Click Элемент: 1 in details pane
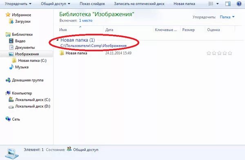The image size is (245, 160). coord(34,150)
